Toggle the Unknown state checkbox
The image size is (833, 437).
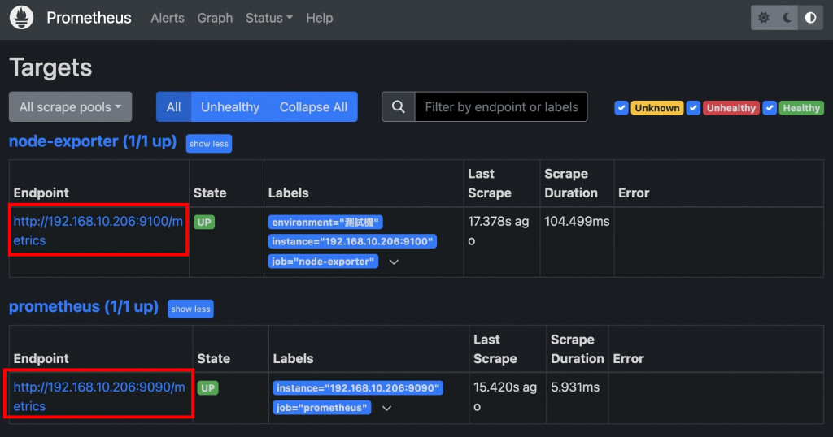coord(621,108)
